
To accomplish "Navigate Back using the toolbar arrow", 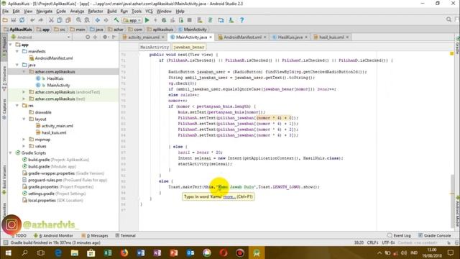I will [98, 20].
